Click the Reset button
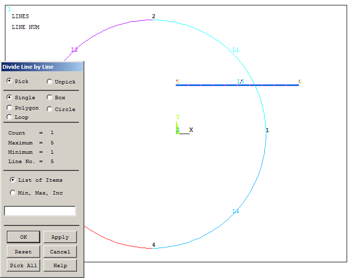The height and width of the screenshot is (278, 353). coord(24,251)
